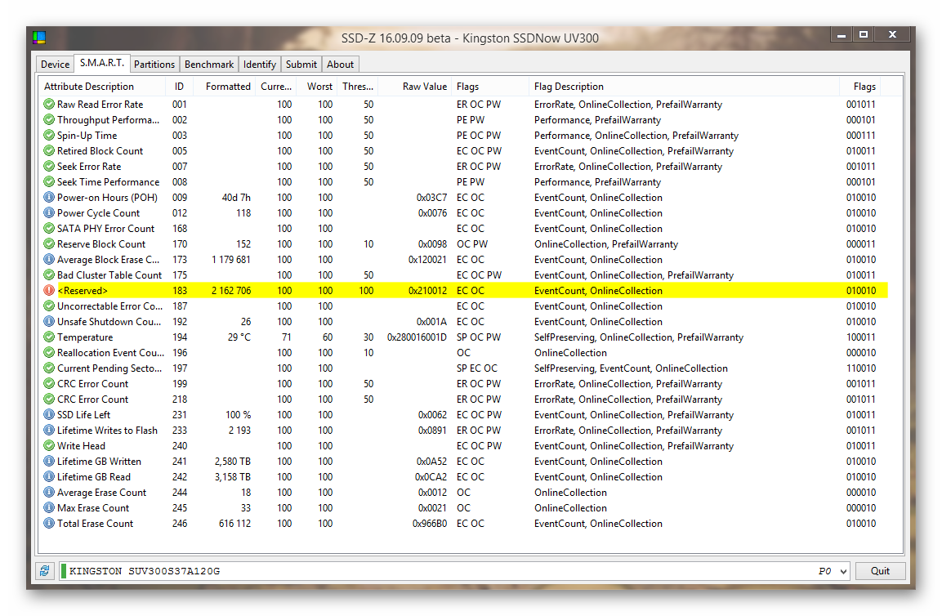Sort by the Attribute Description column header

point(102,87)
